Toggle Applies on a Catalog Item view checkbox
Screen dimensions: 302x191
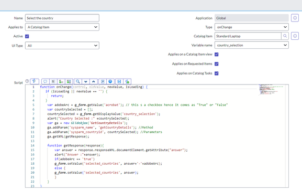217,55
